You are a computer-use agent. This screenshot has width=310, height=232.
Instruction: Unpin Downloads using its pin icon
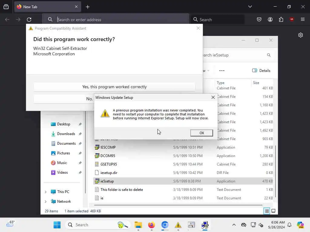80,134
